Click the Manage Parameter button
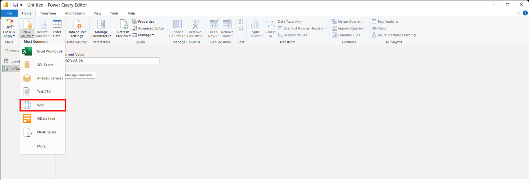Screen dimensions: 529x180 coord(79,75)
